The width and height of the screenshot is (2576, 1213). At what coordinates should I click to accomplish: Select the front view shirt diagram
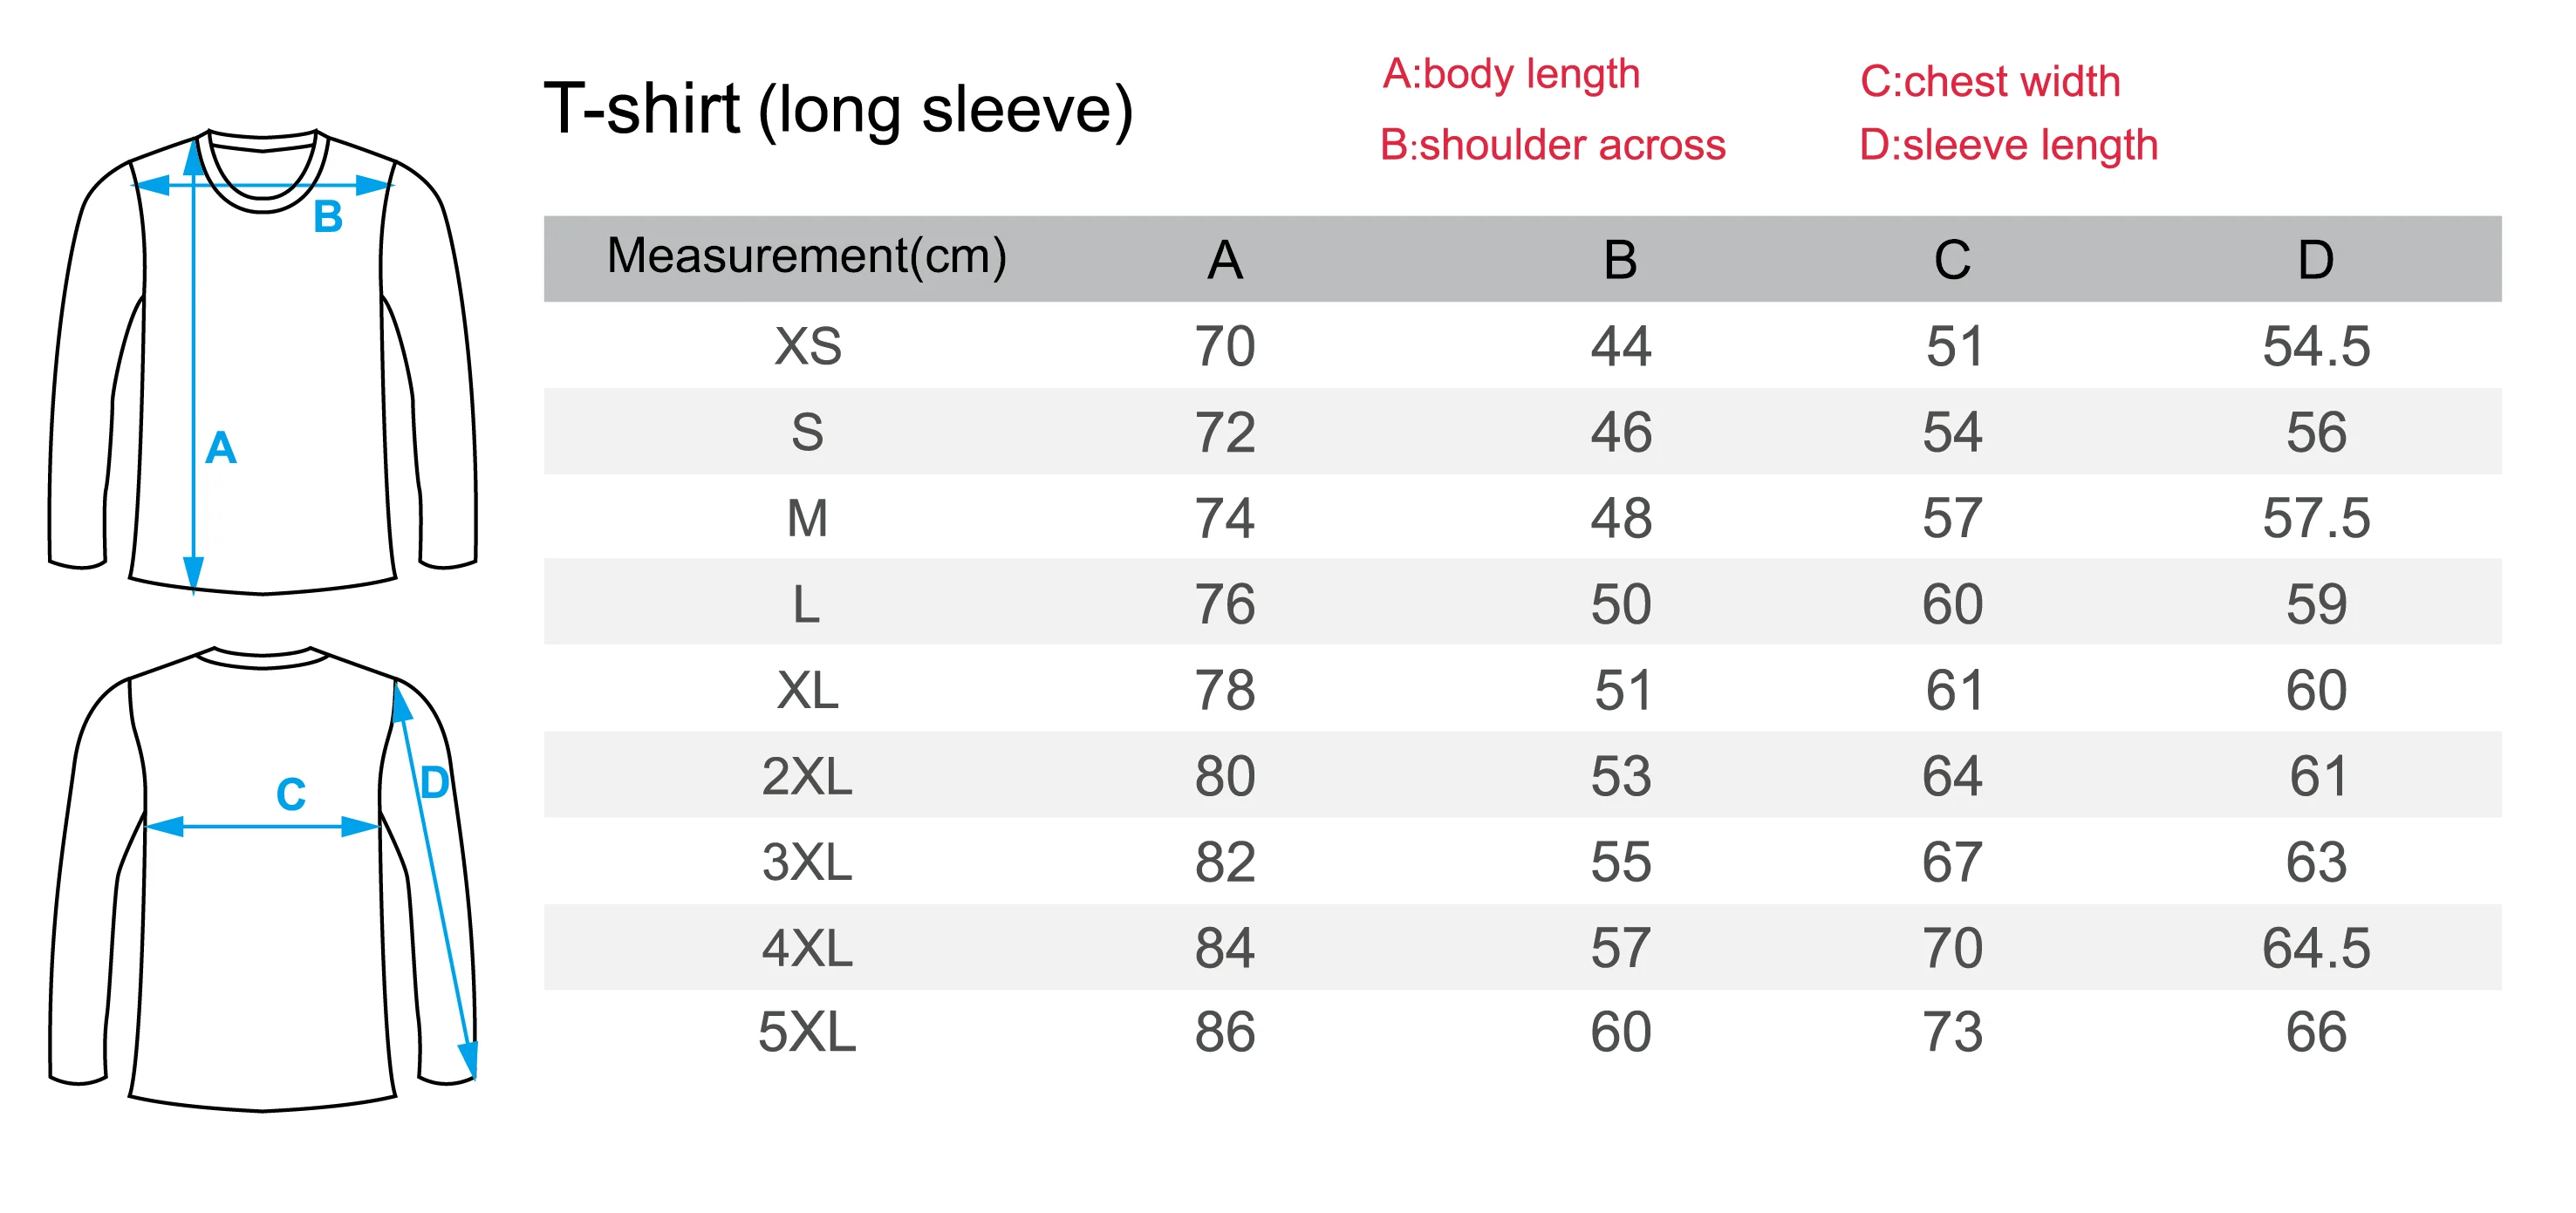[x=263, y=362]
